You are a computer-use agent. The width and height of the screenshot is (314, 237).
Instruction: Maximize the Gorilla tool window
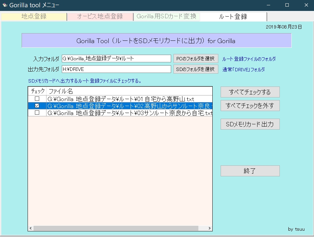(x=287, y=5)
